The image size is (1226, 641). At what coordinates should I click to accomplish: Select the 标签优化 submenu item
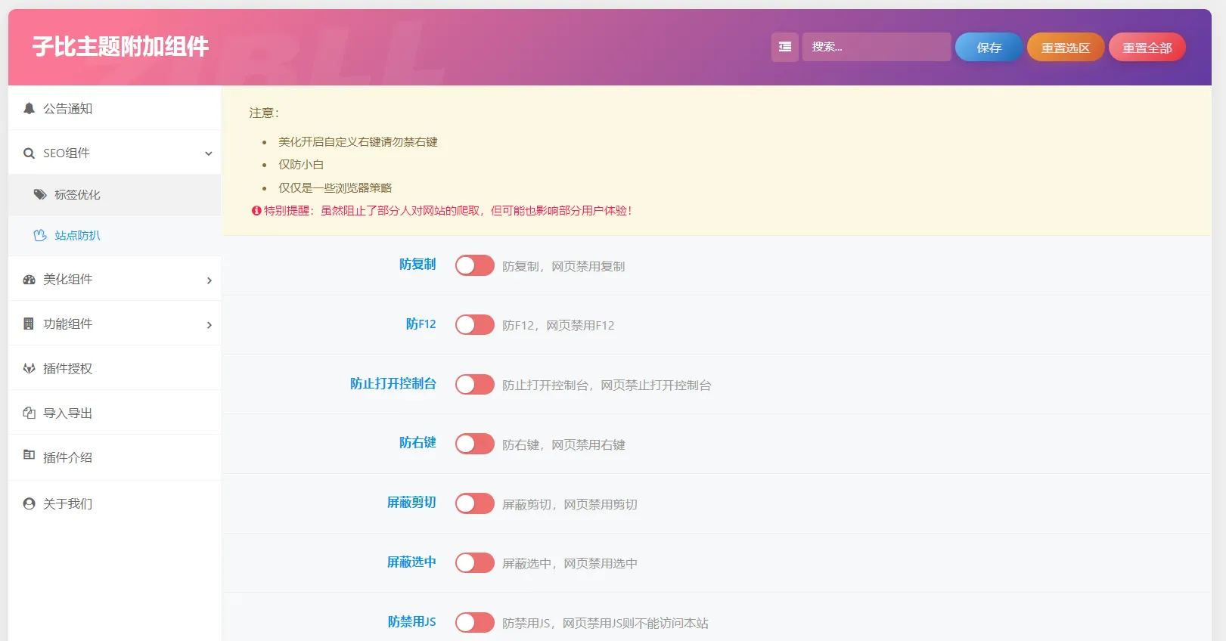(x=115, y=194)
